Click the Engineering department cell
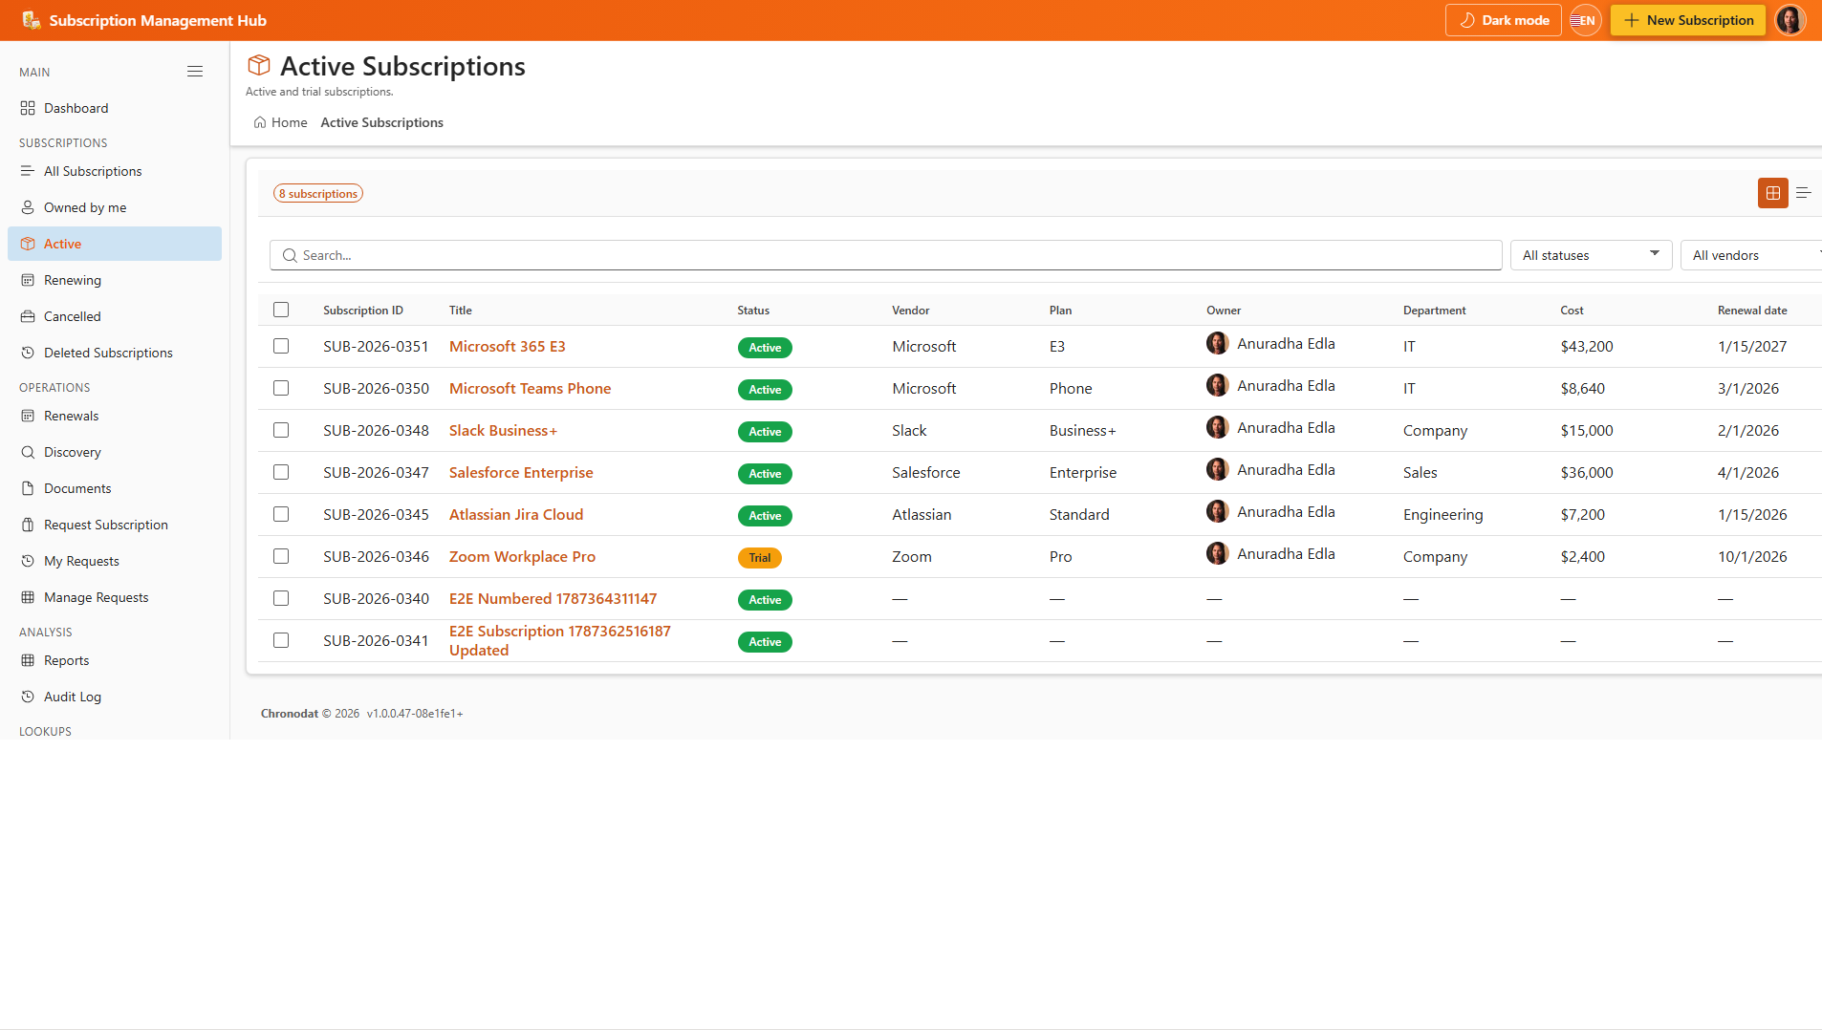Screen dimensions: 1822x1030 coord(1443,514)
